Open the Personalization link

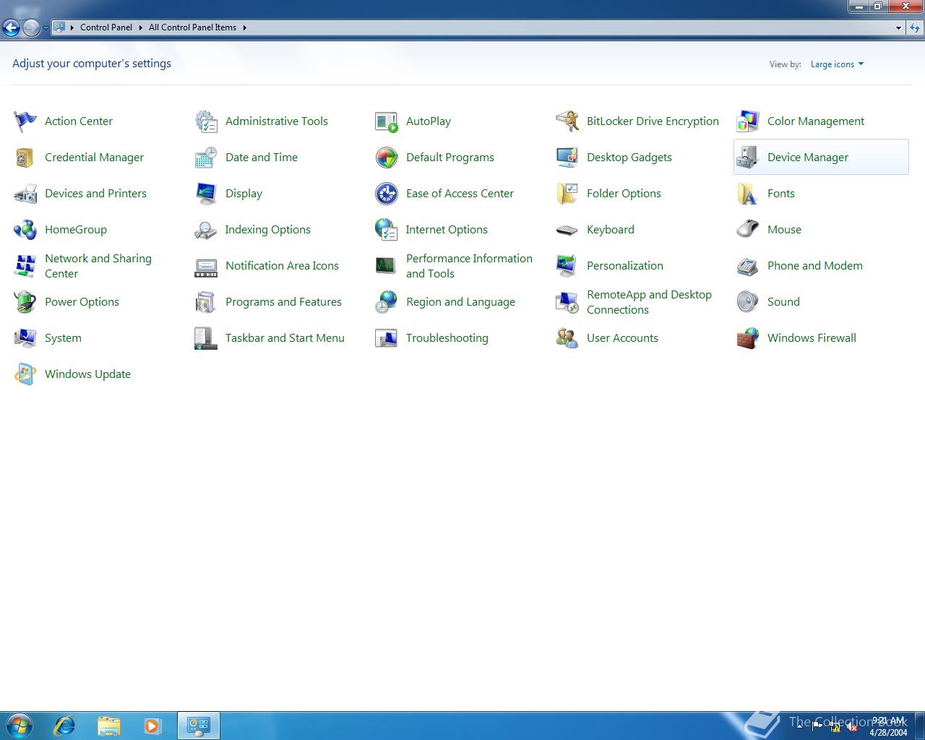[x=625, y=266]
